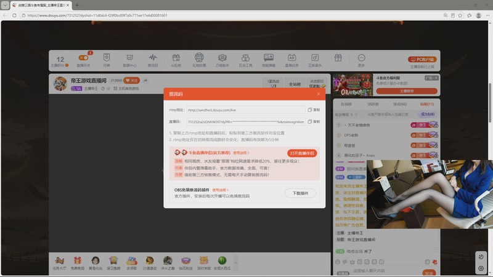The height and width of the screenshot is (277, 493).
Task: Switch to the 在线榜 tab
Action: pyautogui.click(x=346, y=104)
